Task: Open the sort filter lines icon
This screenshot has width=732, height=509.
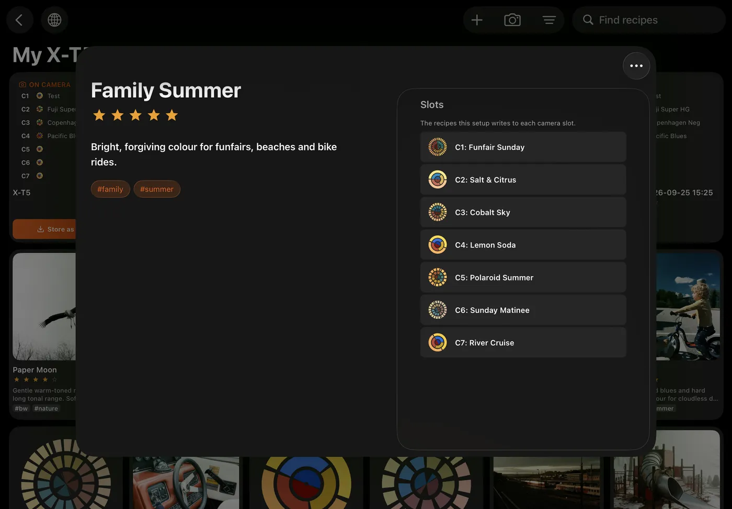Action: 549,20
